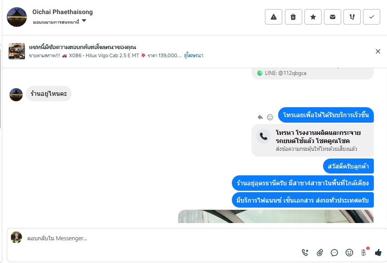The image size is (387, 263).
Task: Send a thumbs-up like
Action: pyautogui.click(x=378, y=253)
